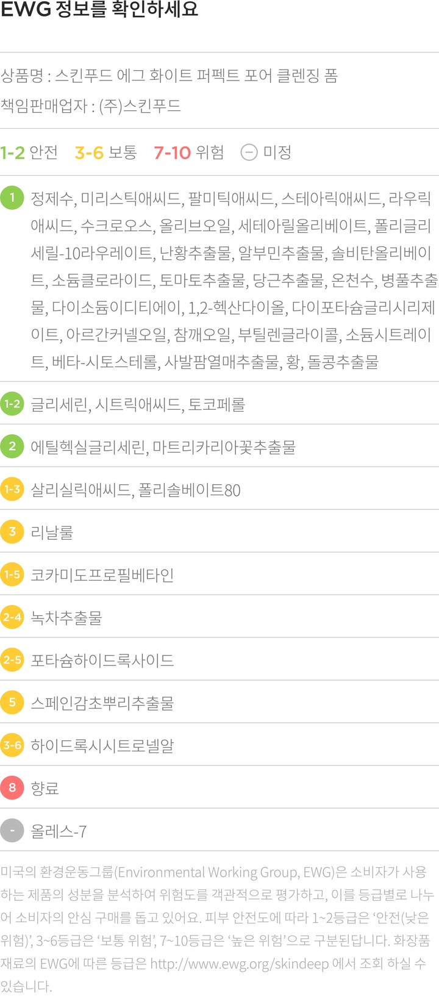Click the EWG 정보를 확인하세요 heading
This screenshot has height=999, width=439.
tap(99, 10)
